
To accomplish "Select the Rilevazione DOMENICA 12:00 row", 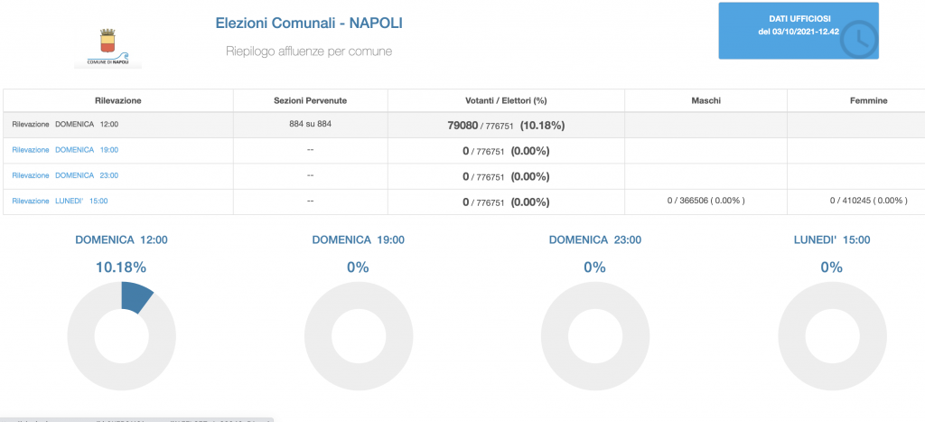I will 65,125.
